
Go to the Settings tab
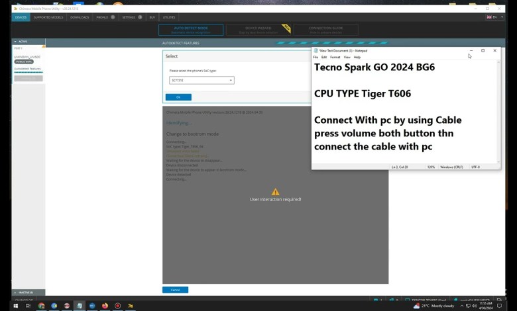(x=132, y=17)
